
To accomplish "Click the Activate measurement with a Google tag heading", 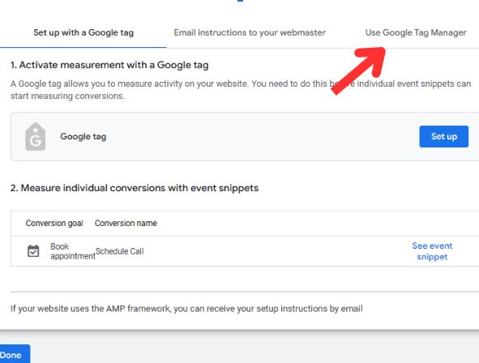I will pos(109,65).
